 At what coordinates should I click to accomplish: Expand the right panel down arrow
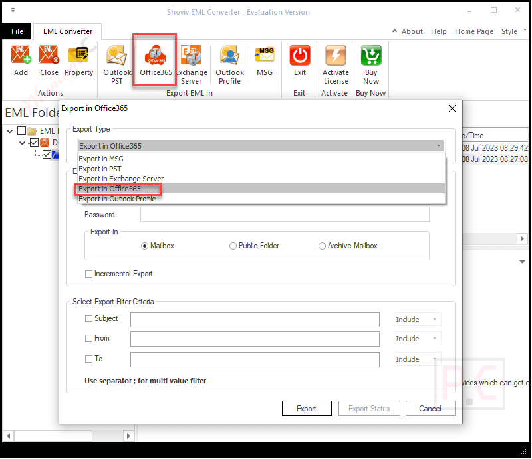tap(522, 262)
